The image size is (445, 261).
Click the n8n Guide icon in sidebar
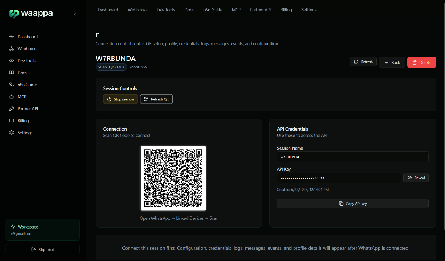pyautogui.click(x=12, y=85)
